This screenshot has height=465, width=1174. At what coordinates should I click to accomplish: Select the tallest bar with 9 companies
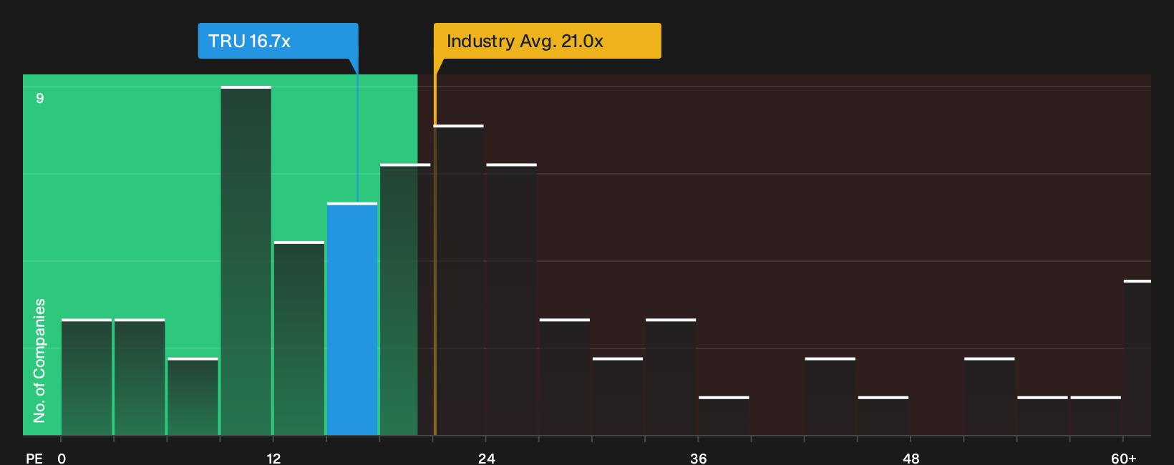(246, 260)
